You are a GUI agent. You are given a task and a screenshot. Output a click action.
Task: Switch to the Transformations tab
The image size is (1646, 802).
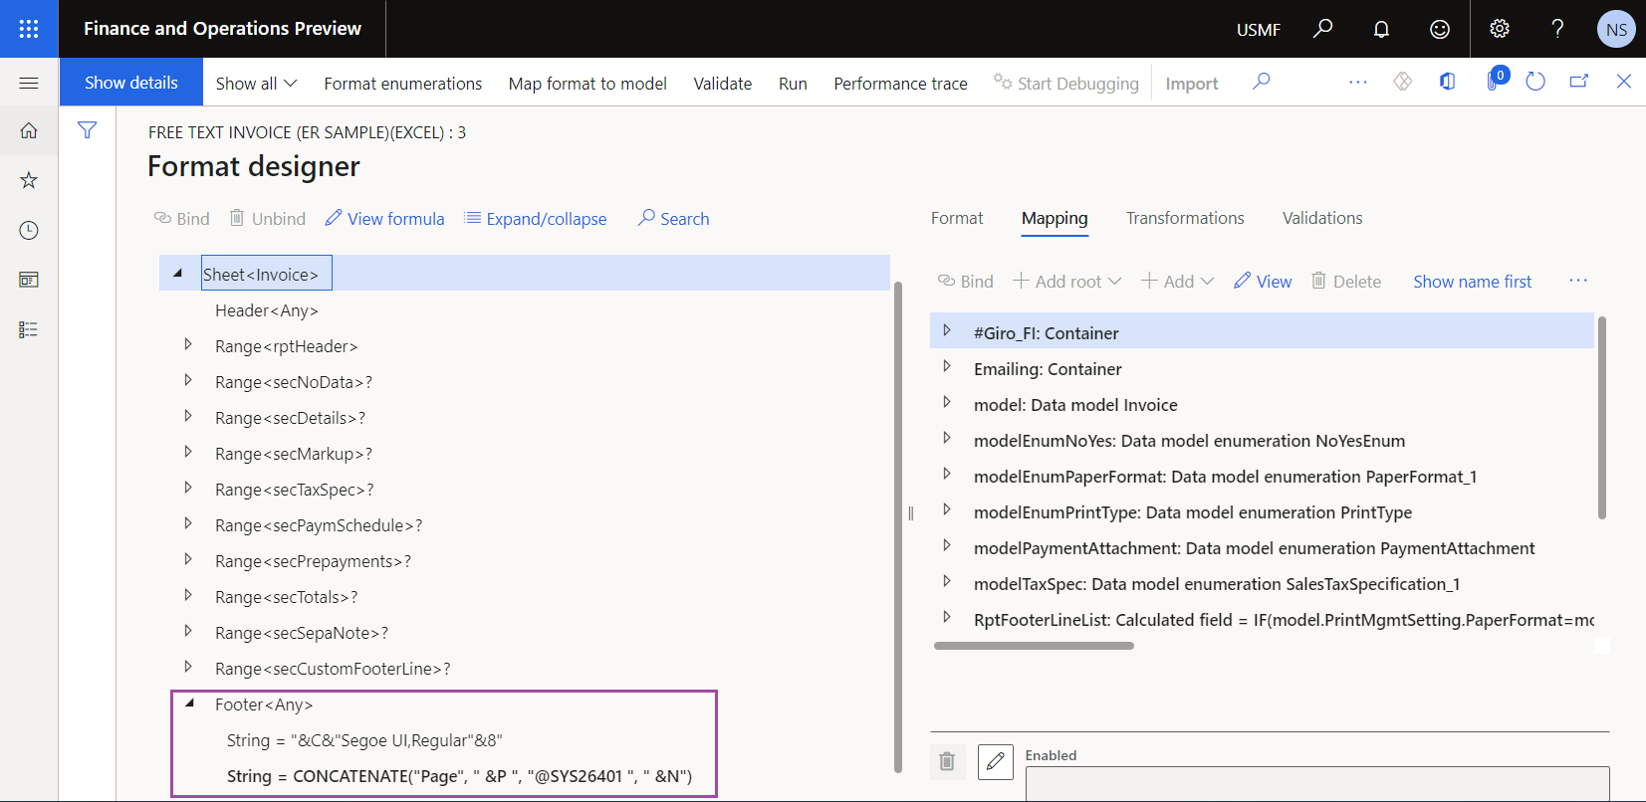(x=1185, y=218)
